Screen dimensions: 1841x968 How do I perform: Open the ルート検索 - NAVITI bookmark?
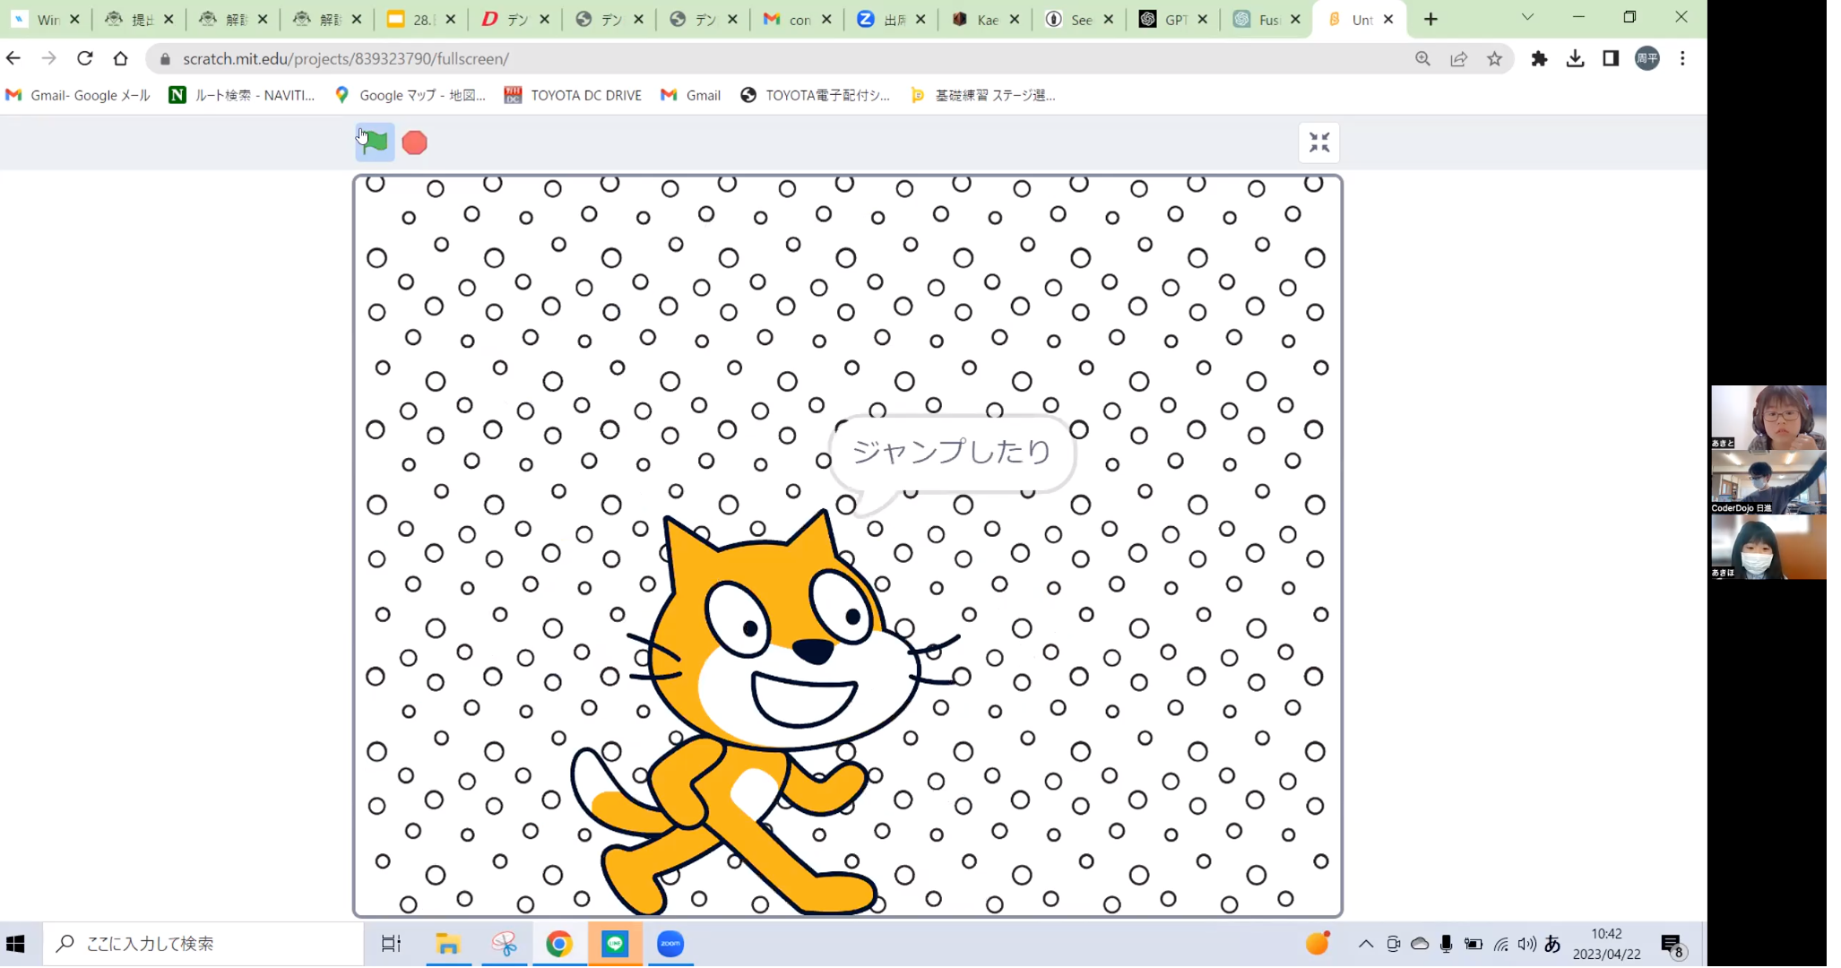pos(242,95)
